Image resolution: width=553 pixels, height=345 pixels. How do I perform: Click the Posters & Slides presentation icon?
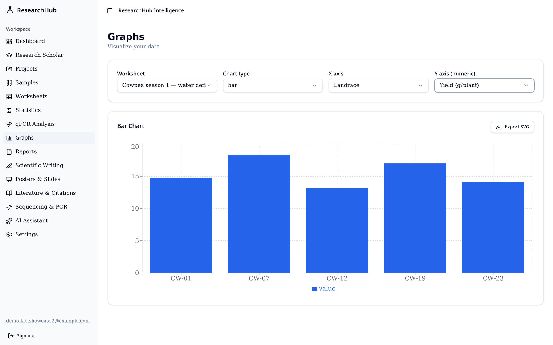[9, 179]
